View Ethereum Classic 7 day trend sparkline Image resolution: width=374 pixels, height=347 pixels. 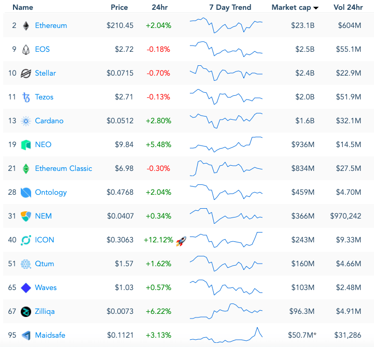click(226, 168)
